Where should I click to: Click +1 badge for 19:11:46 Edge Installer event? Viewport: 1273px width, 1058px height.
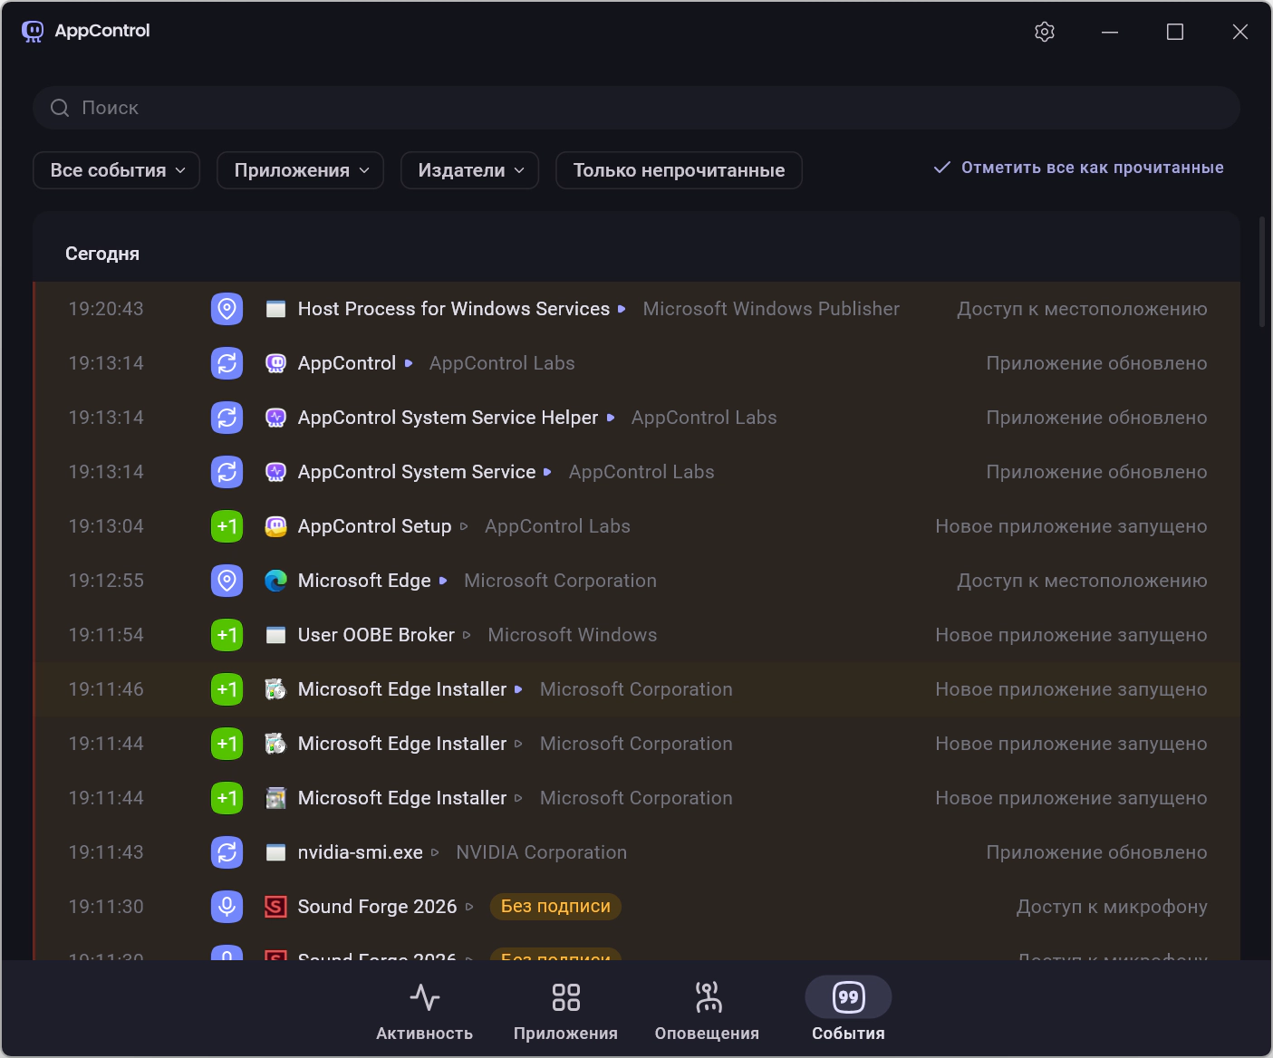click(227, 689)
